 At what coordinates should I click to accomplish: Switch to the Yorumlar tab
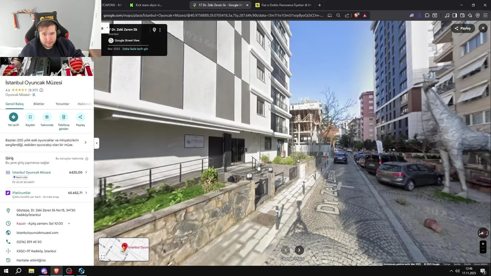pyautogui.click(x=63, y=104)
